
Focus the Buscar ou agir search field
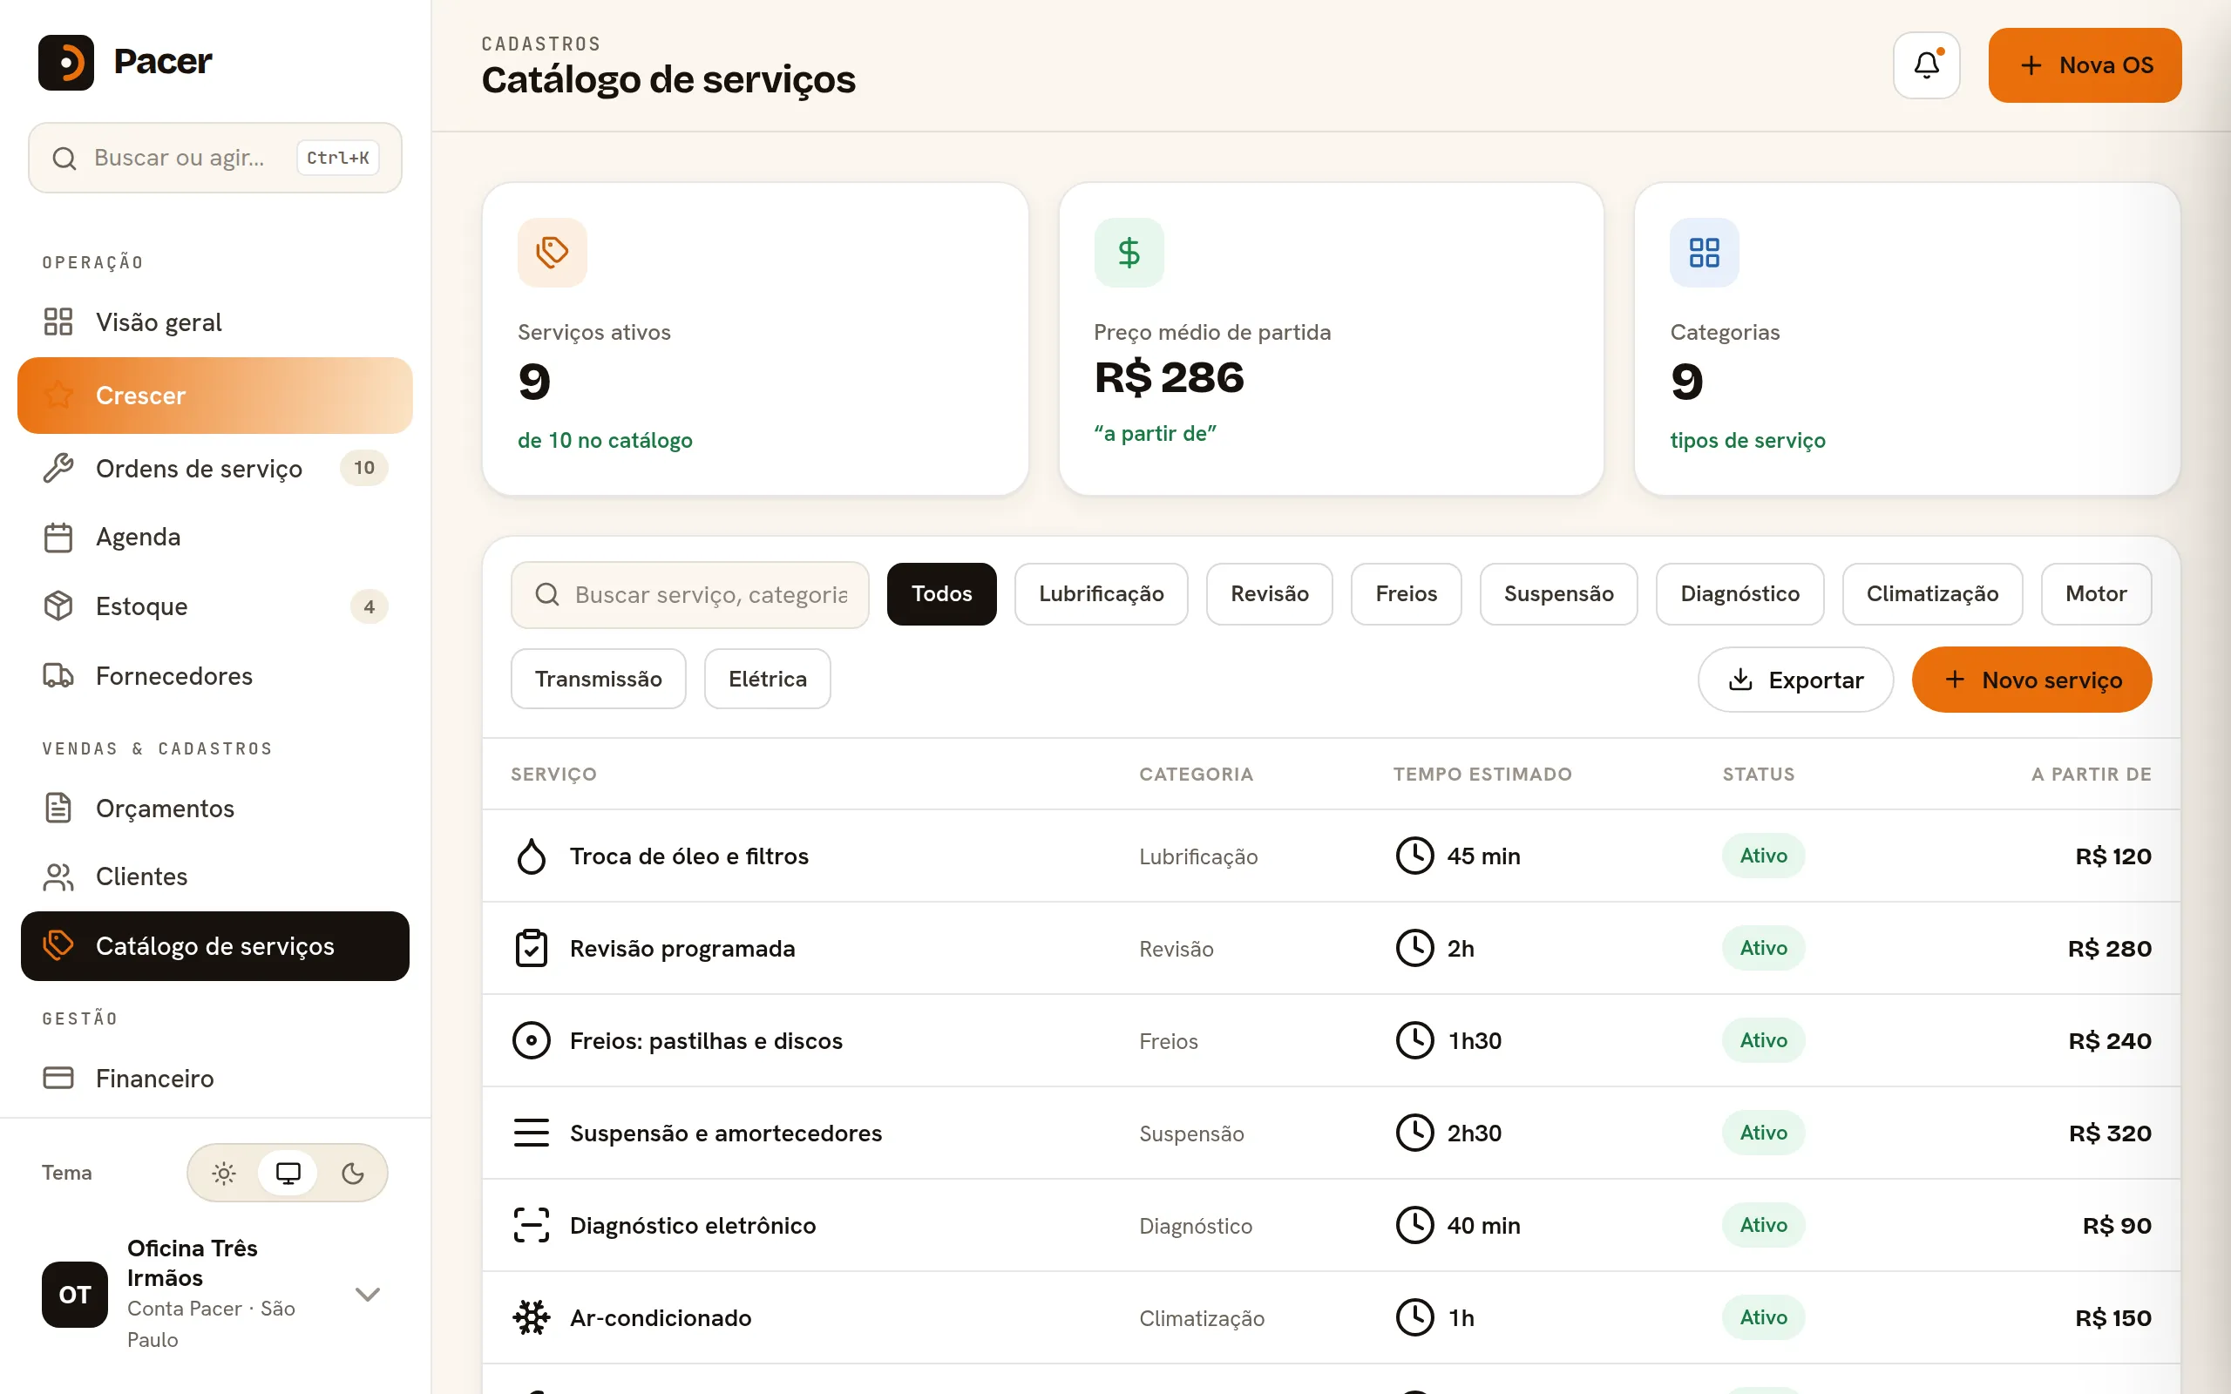[214, 158]
